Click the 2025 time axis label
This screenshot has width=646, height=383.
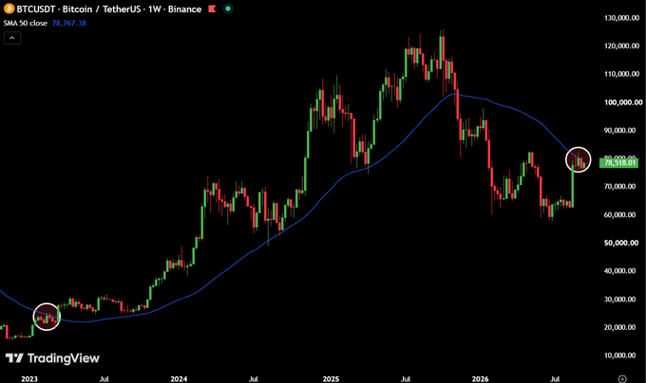click(331, 379)
